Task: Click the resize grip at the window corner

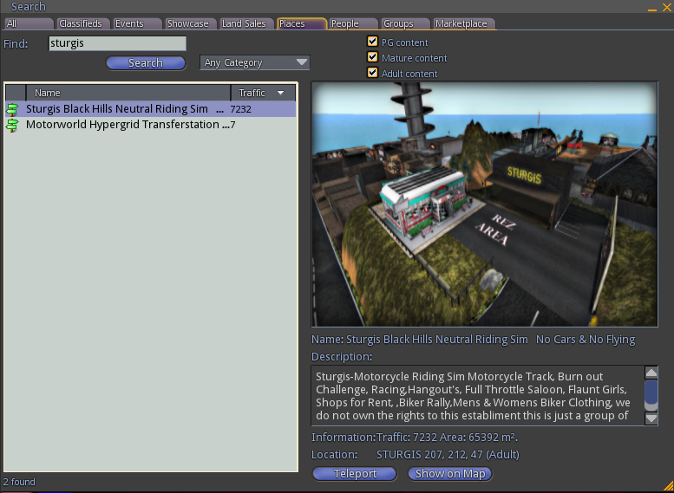Action: [x=669, y=487]
